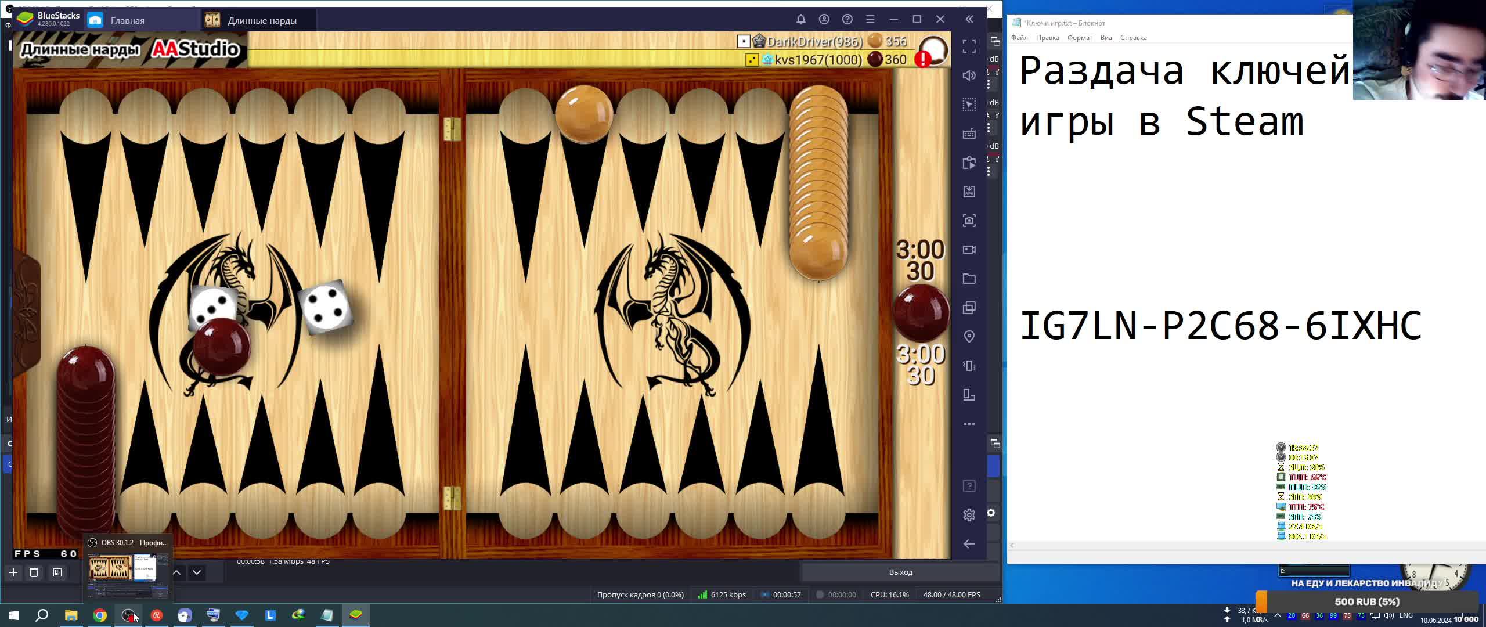This screenshot has width=1486, height=627.
Task: Open Chrome from Windows taskbar
Action: click(x=100, y=615)
